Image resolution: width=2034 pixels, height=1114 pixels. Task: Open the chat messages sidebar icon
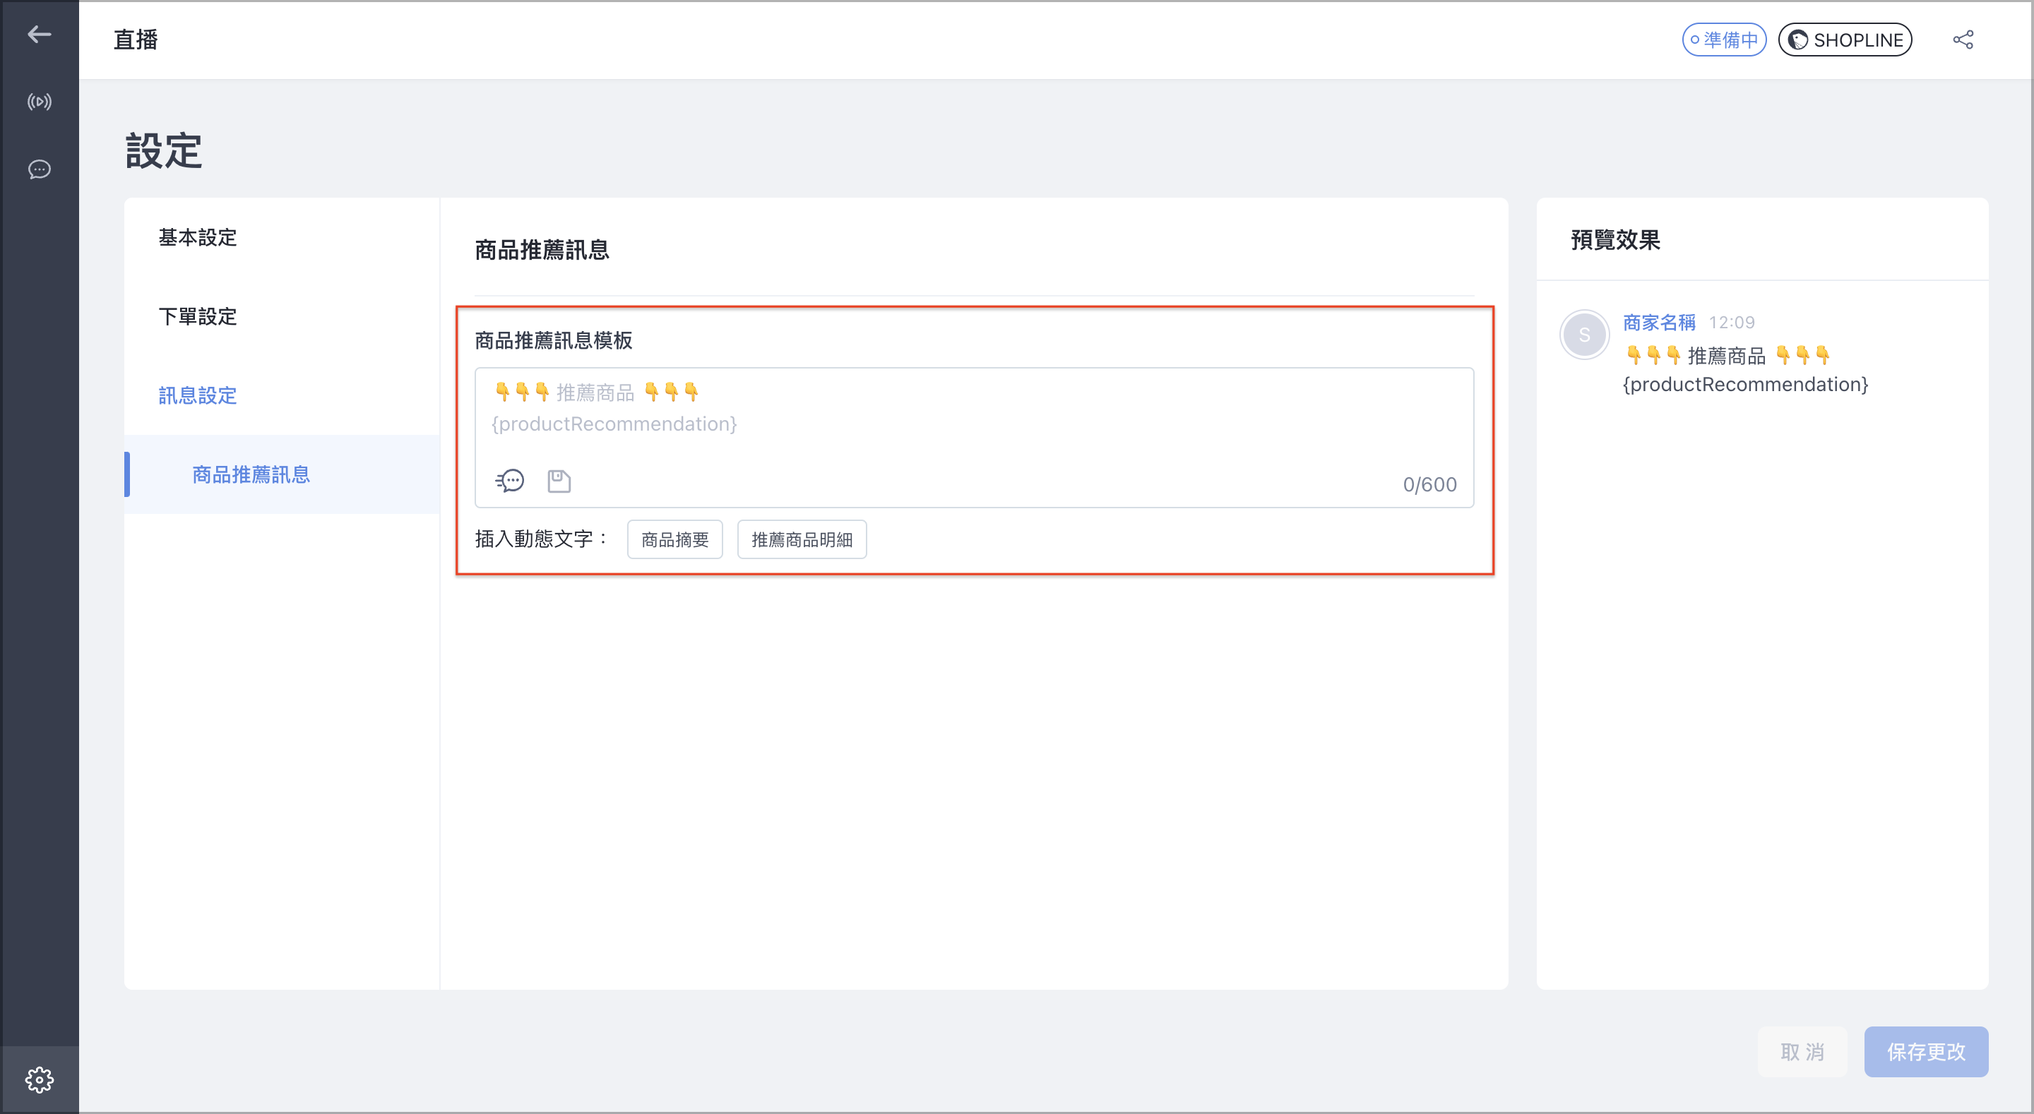(40, 169)
